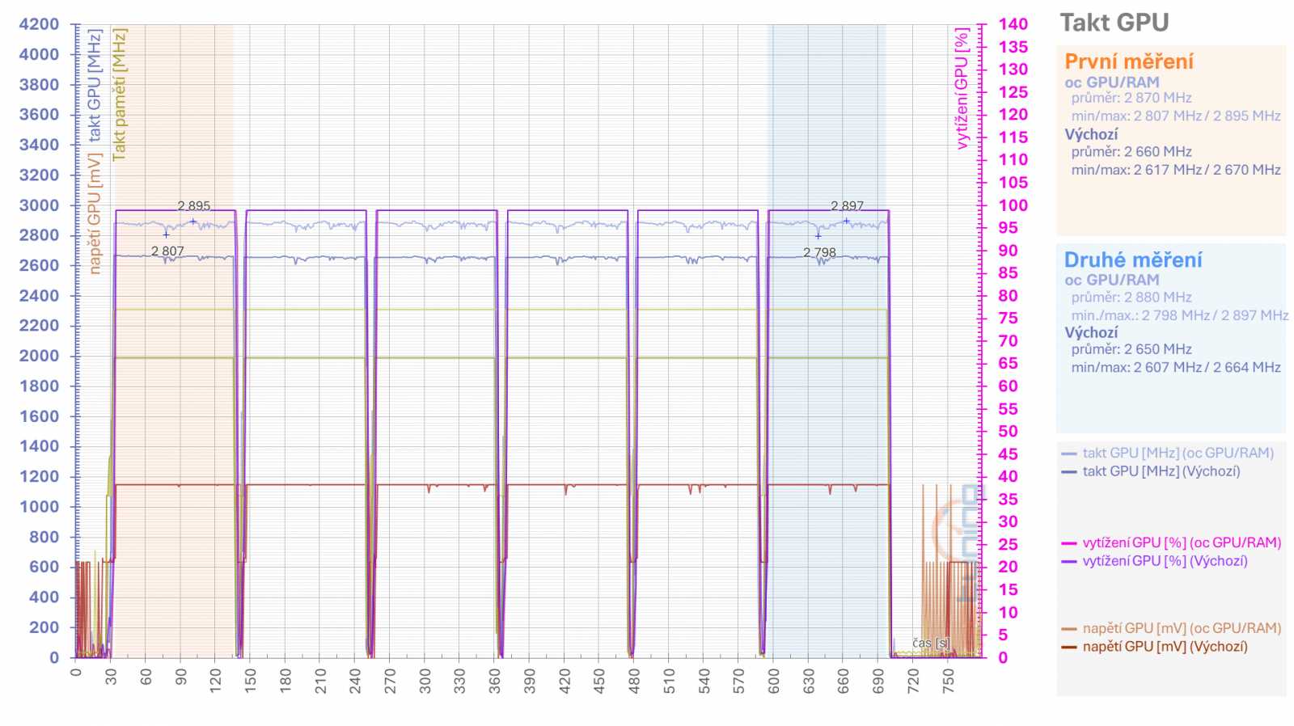Click the '2 807' data label on chart
The image size is (1294, 726).
coord(167,251)
